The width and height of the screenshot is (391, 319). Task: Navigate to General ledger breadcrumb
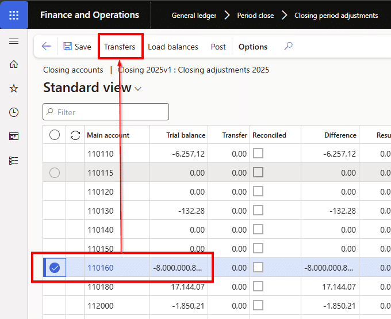194,16
